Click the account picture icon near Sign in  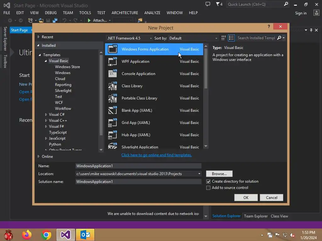(x=316, y=13)
